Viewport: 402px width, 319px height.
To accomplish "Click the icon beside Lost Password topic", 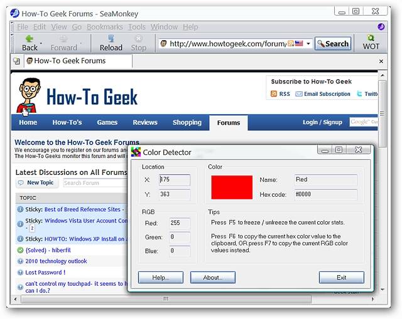I will click(20, 273).
